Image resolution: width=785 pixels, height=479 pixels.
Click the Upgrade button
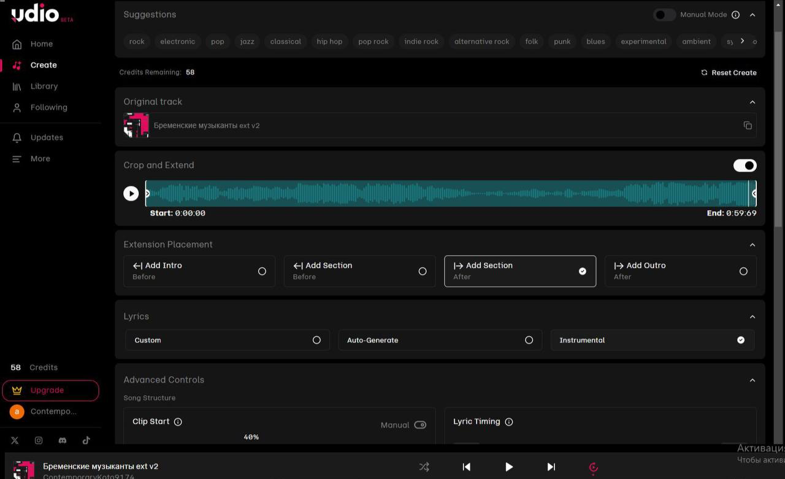[x=50, y=390]
